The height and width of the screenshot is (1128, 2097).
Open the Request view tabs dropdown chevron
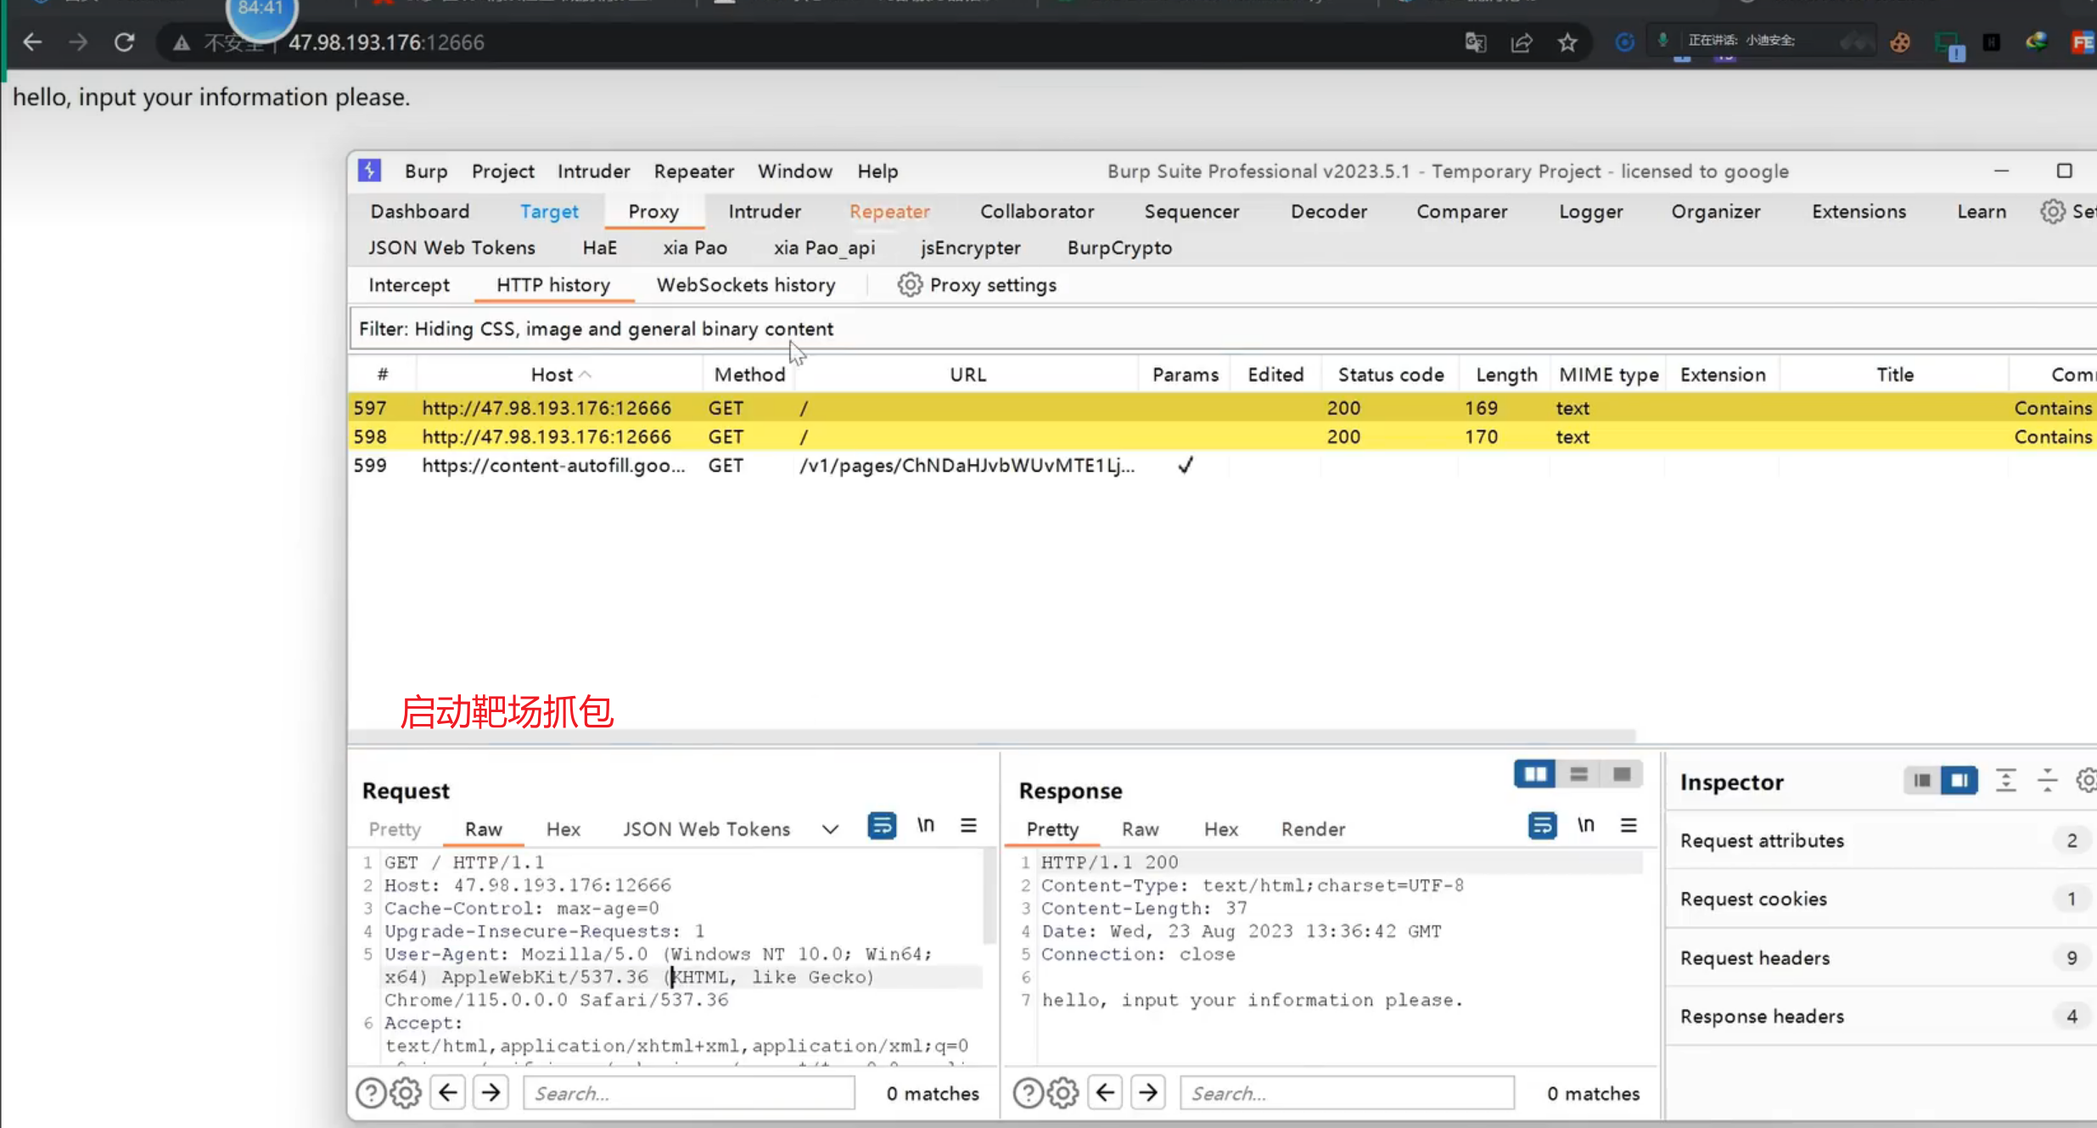coord(830,829)
